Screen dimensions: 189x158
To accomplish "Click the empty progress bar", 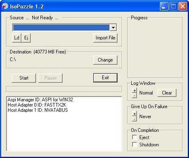I will pos(64,89).
